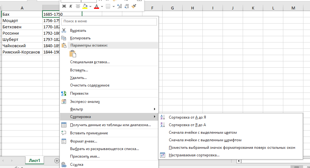Focus the 'Поиск в меню' search box
This screenshot has width=310, height=168.
click(109, 21)
